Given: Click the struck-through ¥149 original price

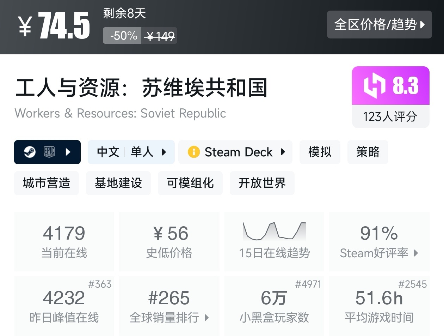Looking at the screenshot, I should (160, 36).
